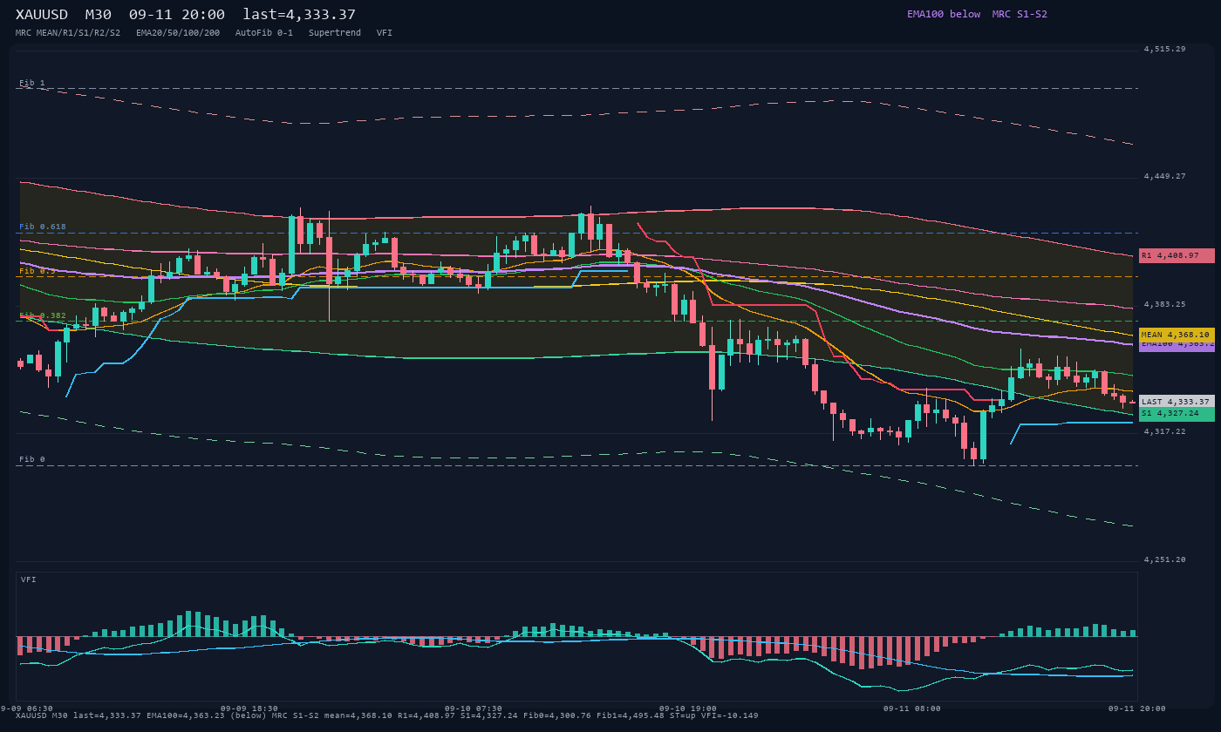Select the MRC MEAN/R1/S1/R2/S2 legend entry
1221x732 pixels.
point(68,33)
